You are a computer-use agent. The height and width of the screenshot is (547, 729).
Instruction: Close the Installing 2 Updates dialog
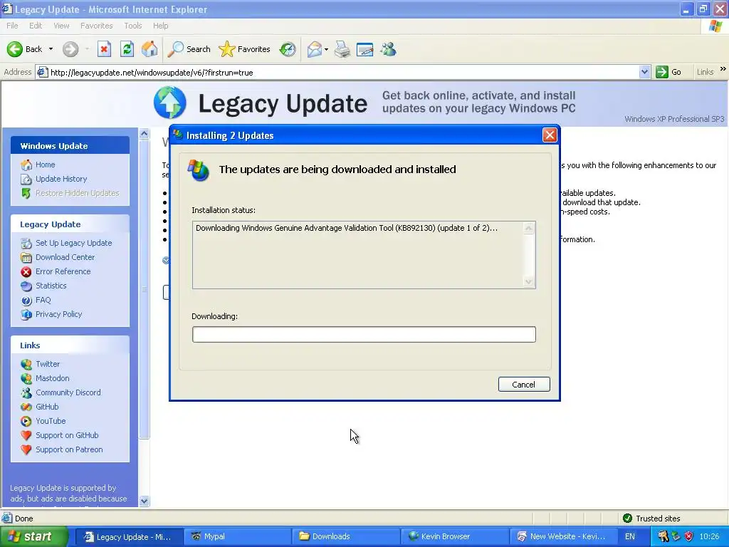click(x=550, y=135)
